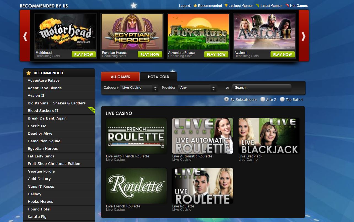This screenshot has height=222, width=354.
Task: Play Now on Motörhead
Action: point(84,54)
